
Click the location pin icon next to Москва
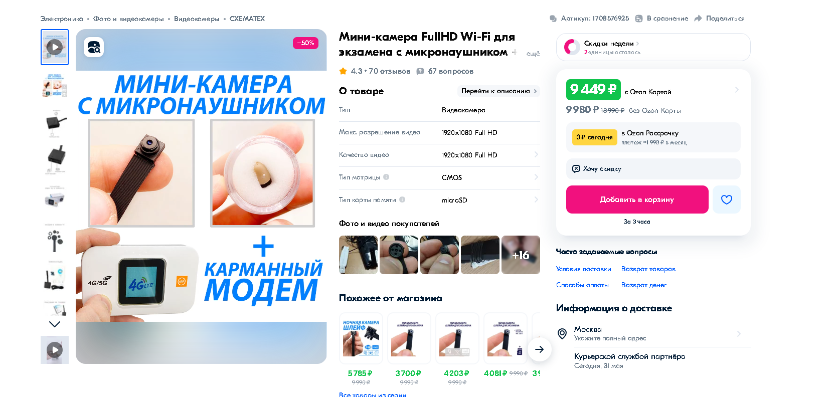(562, 333)
